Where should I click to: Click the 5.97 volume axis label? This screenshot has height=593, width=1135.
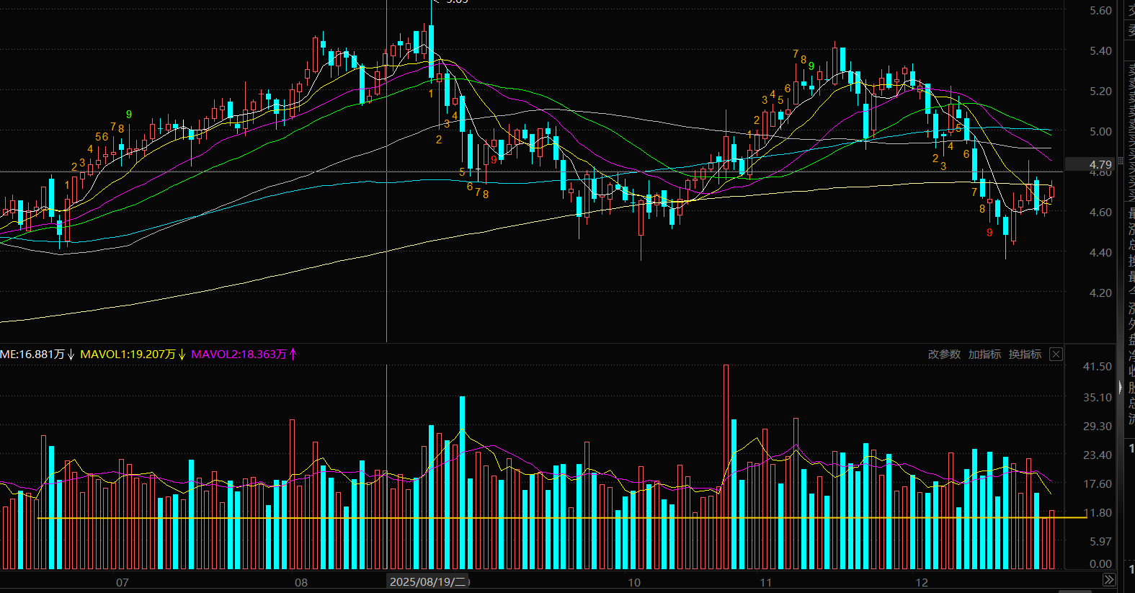tap(1100, 542)
